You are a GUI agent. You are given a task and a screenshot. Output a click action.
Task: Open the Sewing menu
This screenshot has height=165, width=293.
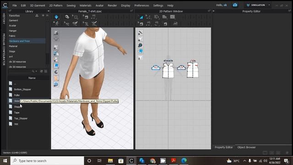71,5
